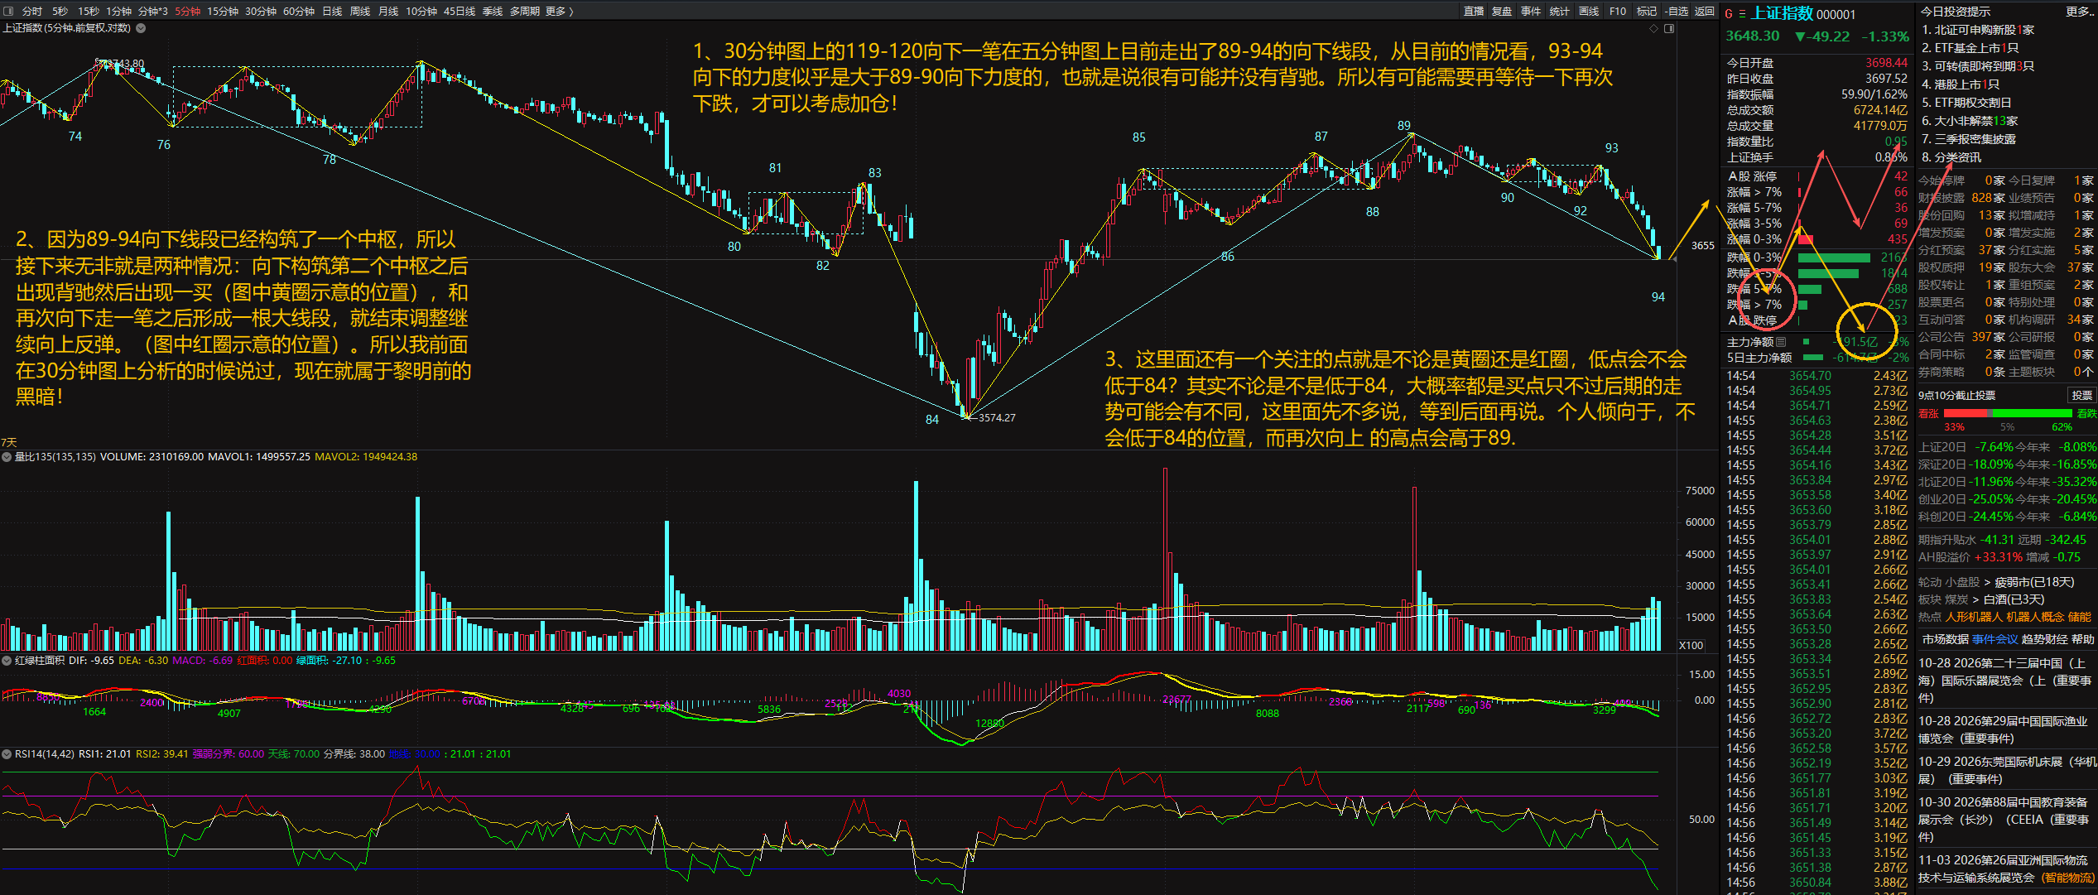The image size is (2098, 895).
Task: Click the X100 volume scale label
Action: 1691,645
